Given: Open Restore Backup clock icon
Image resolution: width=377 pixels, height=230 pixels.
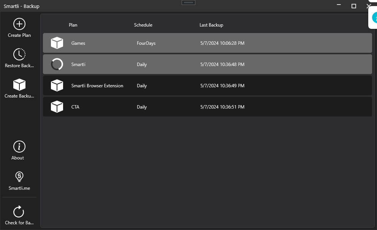Looking at the screenshot, I should [x=19, y=55].
